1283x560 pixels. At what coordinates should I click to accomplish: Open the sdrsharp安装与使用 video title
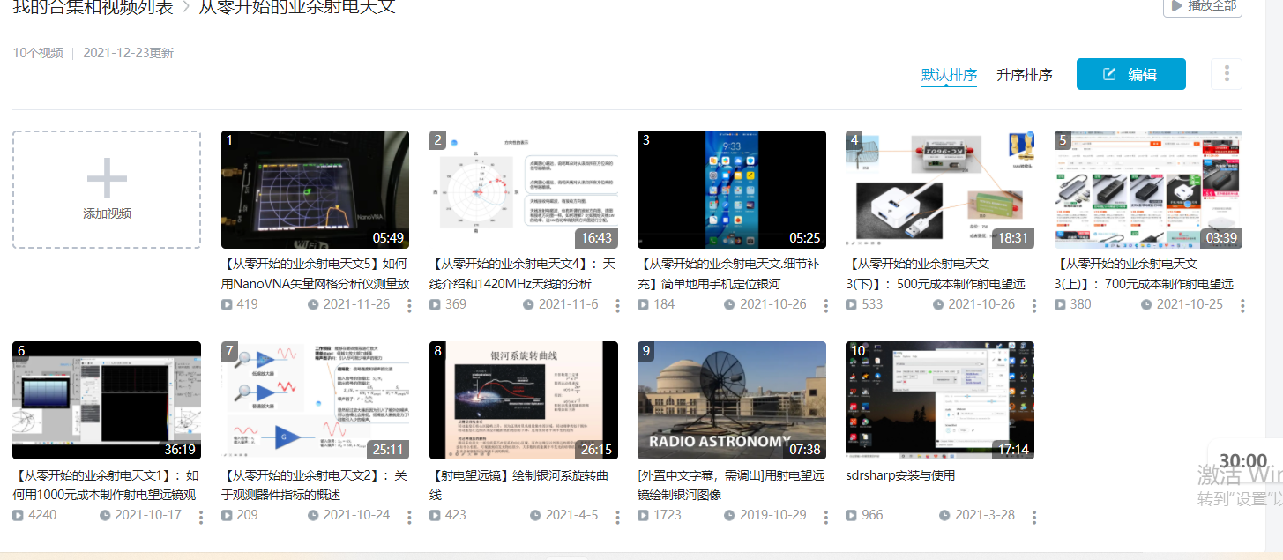point(899,475)
